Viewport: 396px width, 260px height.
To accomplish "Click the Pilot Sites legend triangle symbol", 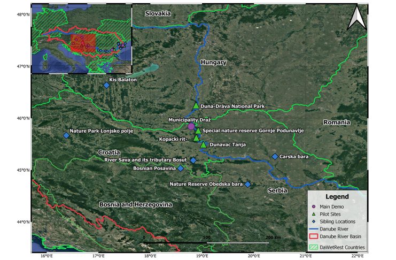I will point(314,214).
